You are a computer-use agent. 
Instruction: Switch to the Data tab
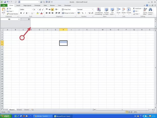[x=45, y=5]
